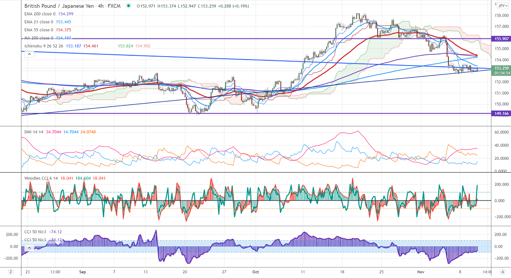Image resolution: width=511 pixels, height=278 pixels.
Task: Click the Oct label on time axis
Action: [255, 272]
